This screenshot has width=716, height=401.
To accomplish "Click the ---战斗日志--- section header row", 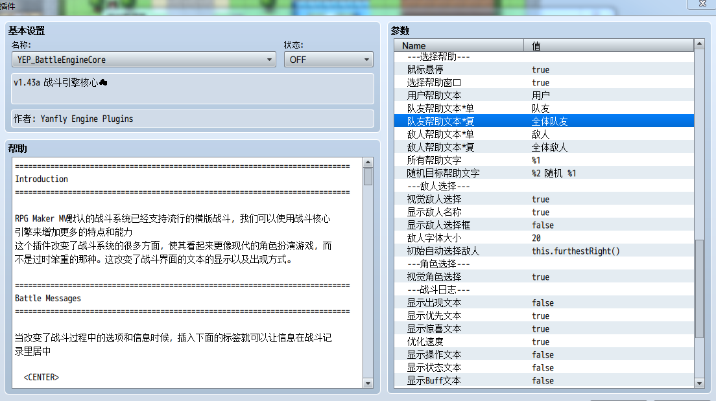I will click(x=544, y=290).
